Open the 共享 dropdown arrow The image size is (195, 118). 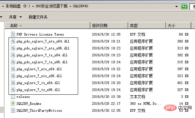(21, 17)
